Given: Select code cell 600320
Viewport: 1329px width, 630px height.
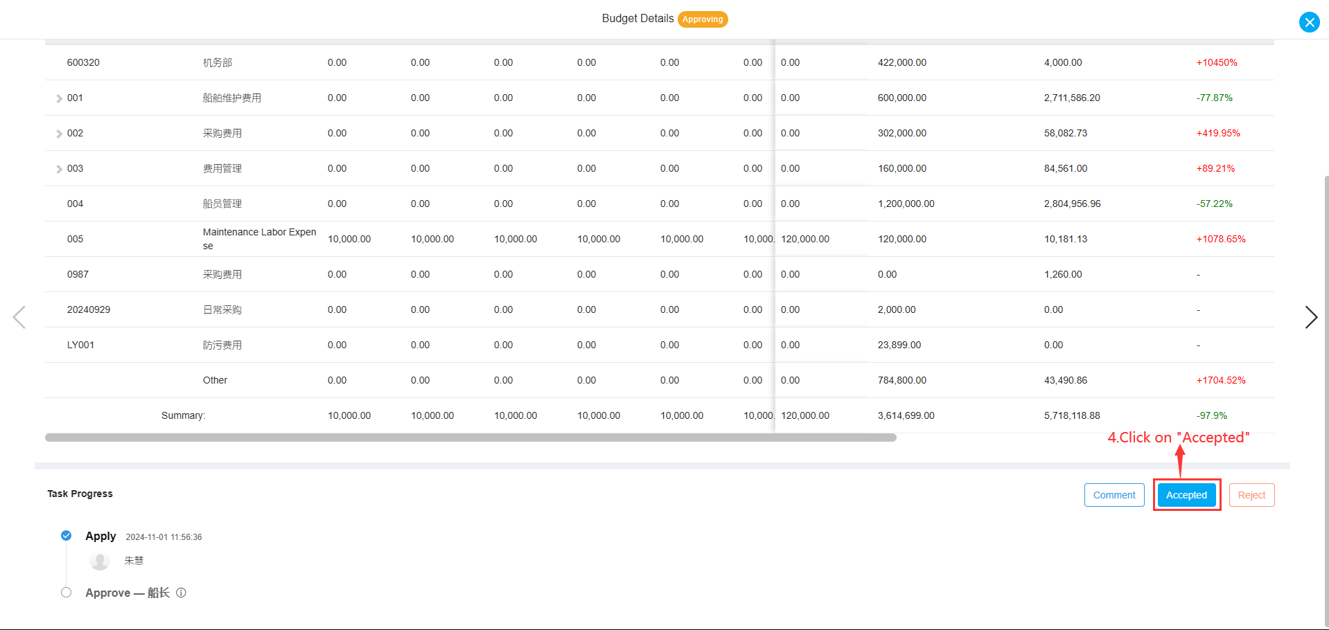Looking at the screenshot, I should tap(83, 62).
